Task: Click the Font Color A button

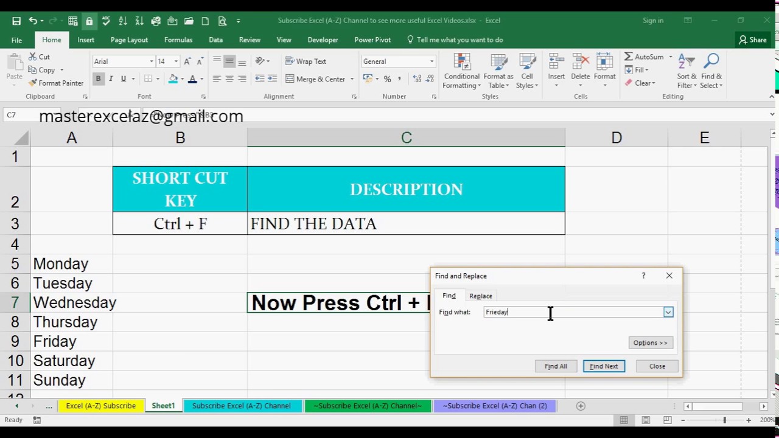Action: 192,79
